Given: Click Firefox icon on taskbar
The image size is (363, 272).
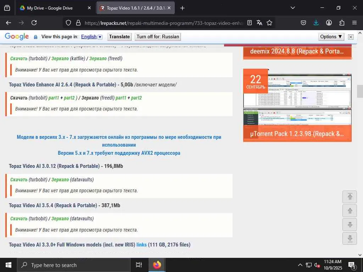Looking at the screenshot, I should click(157, 265).
